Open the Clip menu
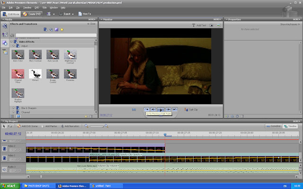 pyautogui.click(x=18, y=8)
